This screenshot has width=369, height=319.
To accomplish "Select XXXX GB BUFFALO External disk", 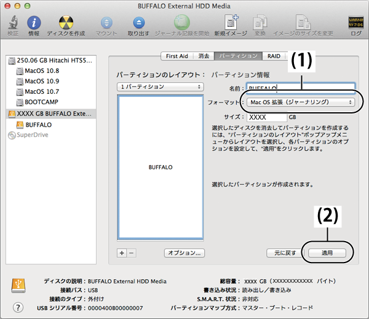I will tap(51, 113).
